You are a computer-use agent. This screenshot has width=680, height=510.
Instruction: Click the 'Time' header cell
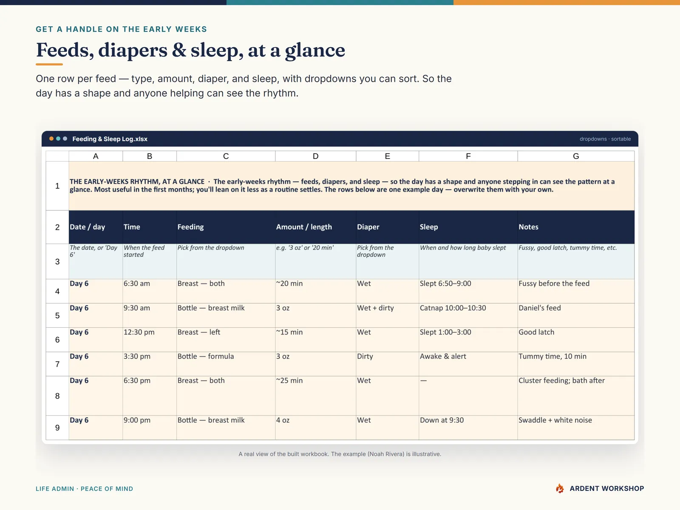coord(150,227)
